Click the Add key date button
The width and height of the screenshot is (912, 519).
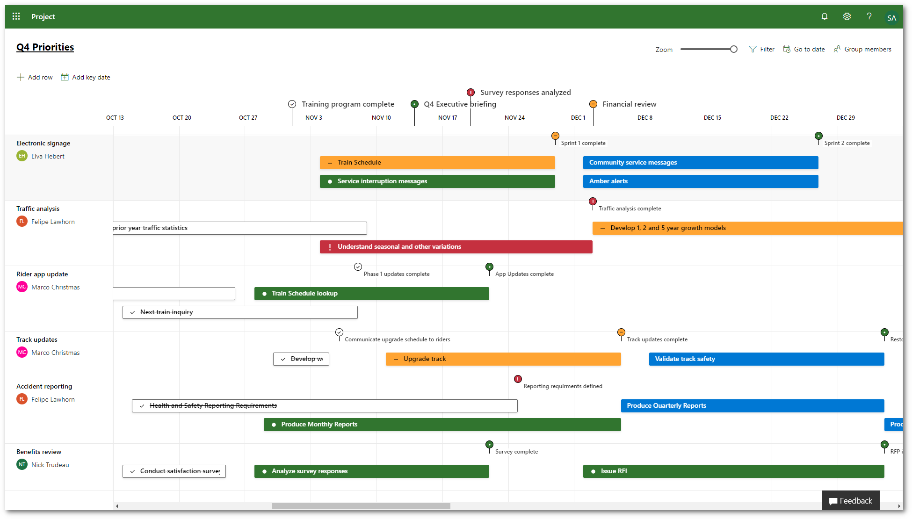point(85,76)
